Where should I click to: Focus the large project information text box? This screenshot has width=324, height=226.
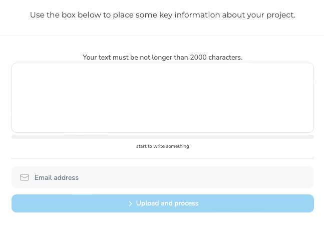[x=163, y=98]
